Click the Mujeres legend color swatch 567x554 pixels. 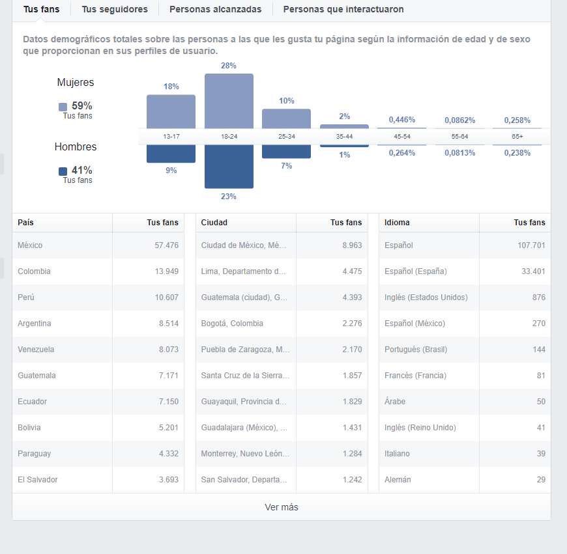63,107
